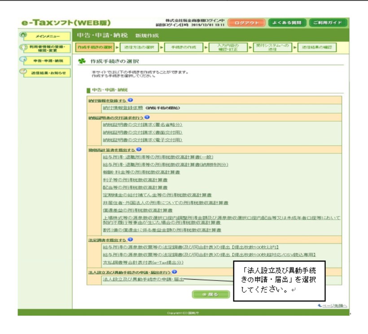Image resolution: width=368 pixels, height=334 pixels.
Task: Open 非居住者・外国法人の所得についての所得税徴収高計算書 link
Action: 166,203
